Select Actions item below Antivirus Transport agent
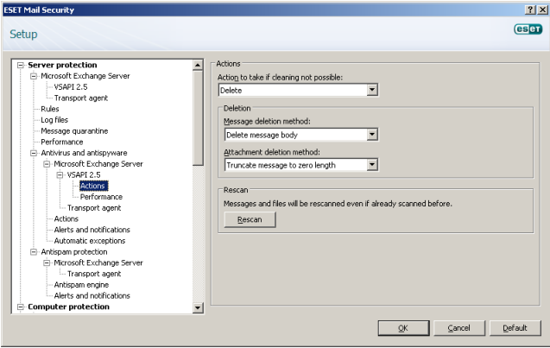The image size is (550, 348). pos(66,219)
